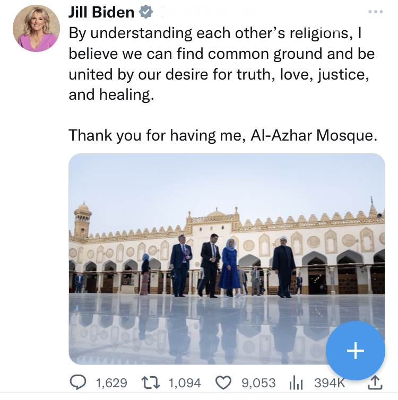Tap the share upload arrow icon
The image size is (398, 400).
(375, 382)
